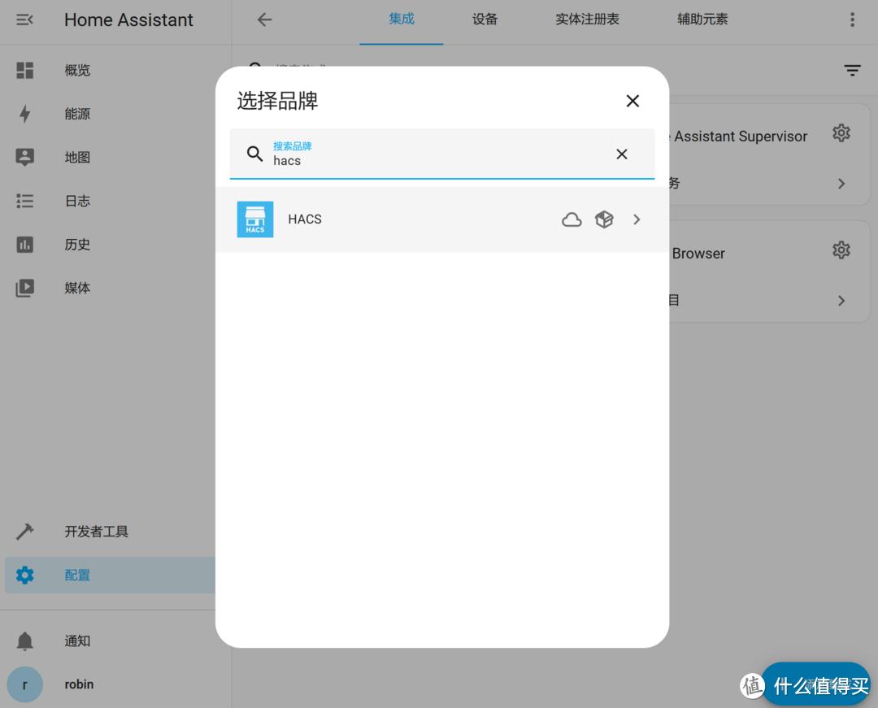Open the 历史 history panel
878x708 pixels.
point(77,244)
